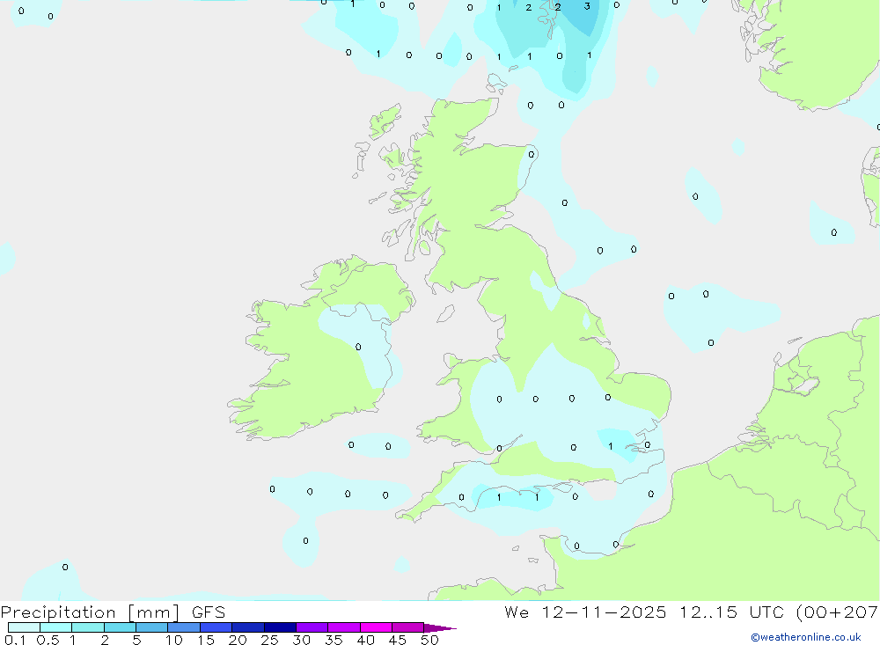
Task: Click the '5' legend scale label
Action: (x=136, y=640)
